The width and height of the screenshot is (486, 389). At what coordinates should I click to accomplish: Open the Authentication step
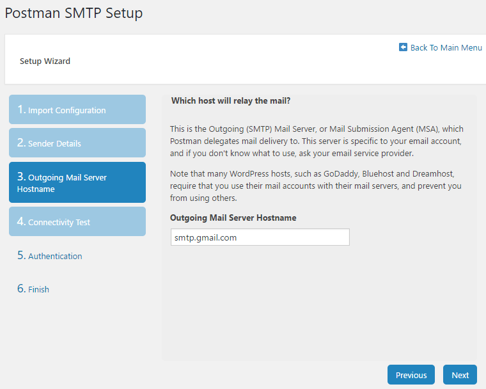[x=50, y=256]
